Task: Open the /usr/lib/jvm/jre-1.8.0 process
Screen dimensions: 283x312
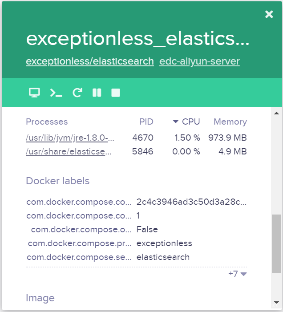Action: point(70,138)
